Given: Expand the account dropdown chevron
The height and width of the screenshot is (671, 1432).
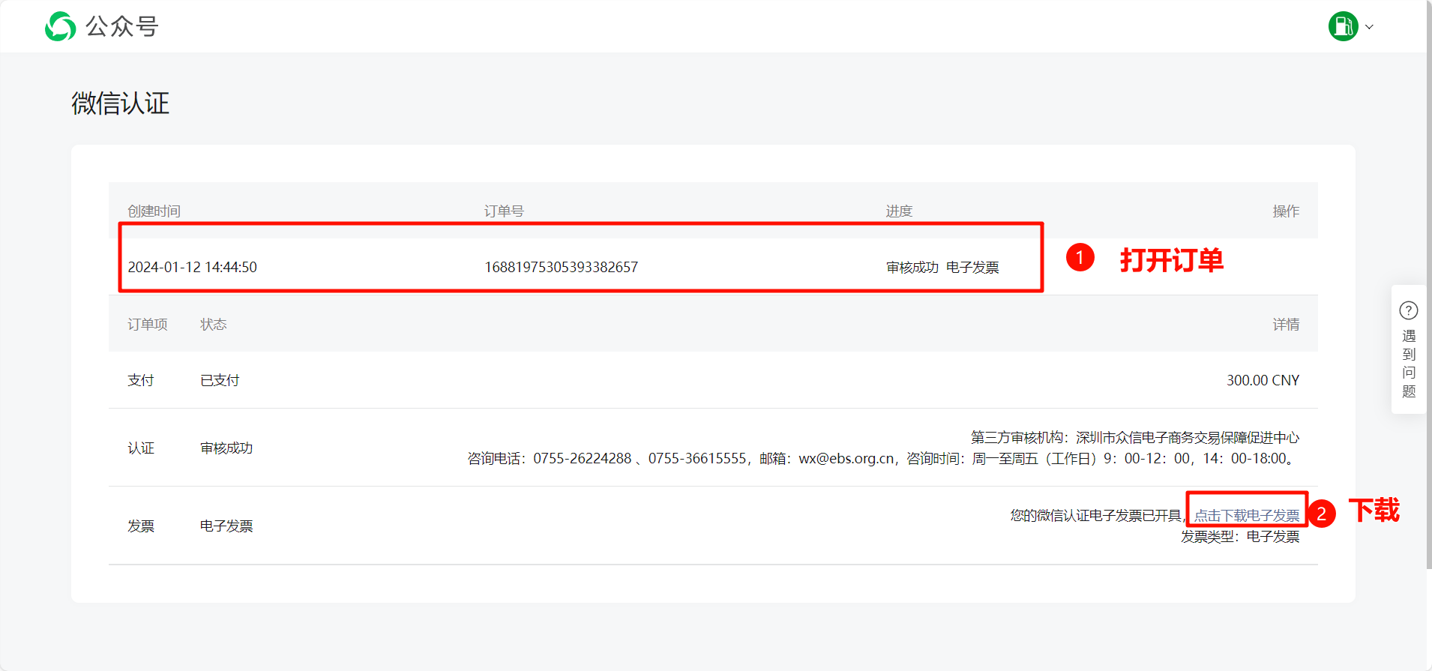Looking at the screenshot, I should point(1369,27).
